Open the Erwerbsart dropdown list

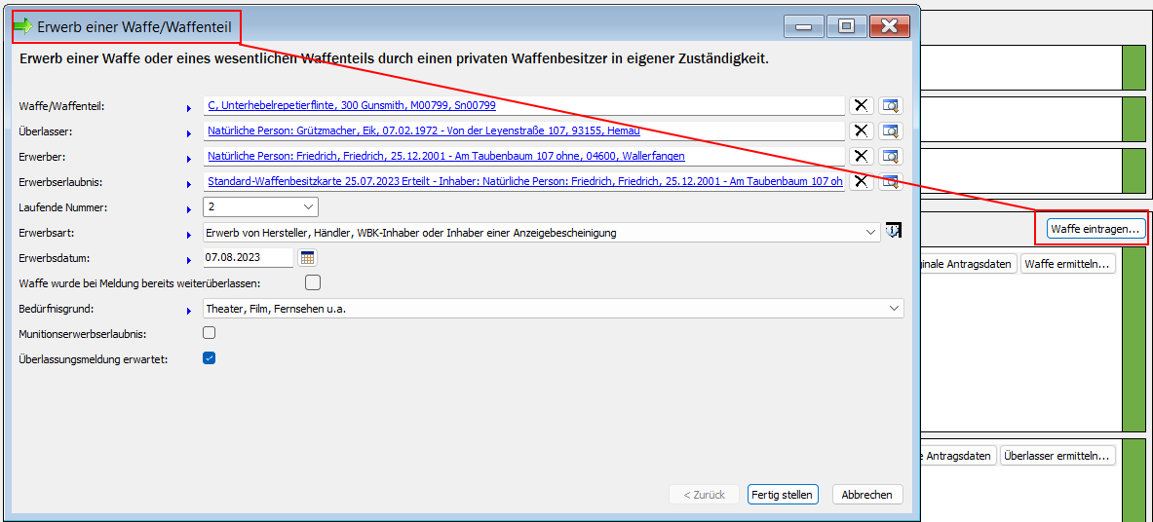point(870,233)
